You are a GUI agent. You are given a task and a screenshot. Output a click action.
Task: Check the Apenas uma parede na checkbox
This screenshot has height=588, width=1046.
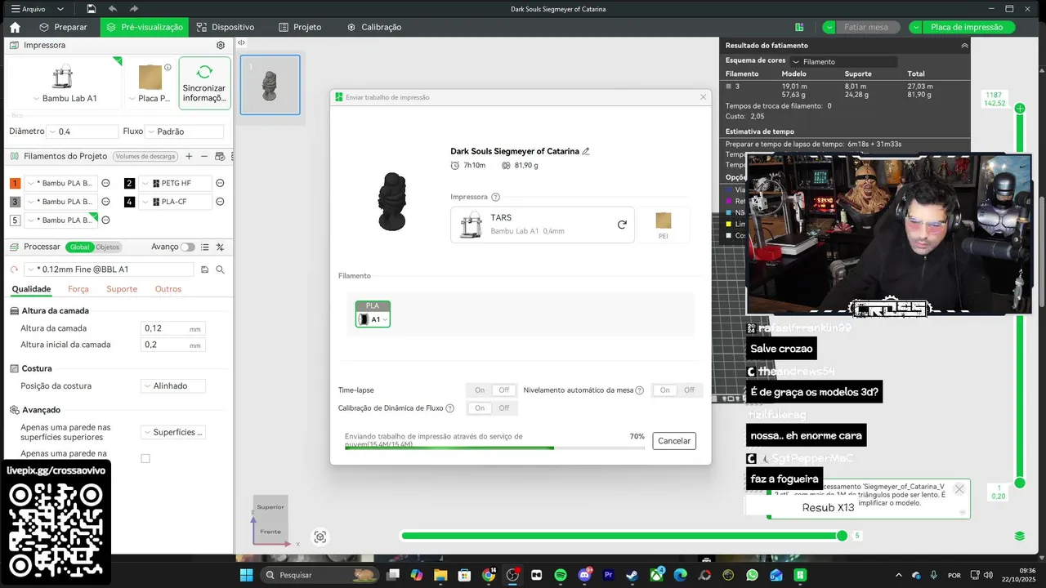(x=145, y=458)
